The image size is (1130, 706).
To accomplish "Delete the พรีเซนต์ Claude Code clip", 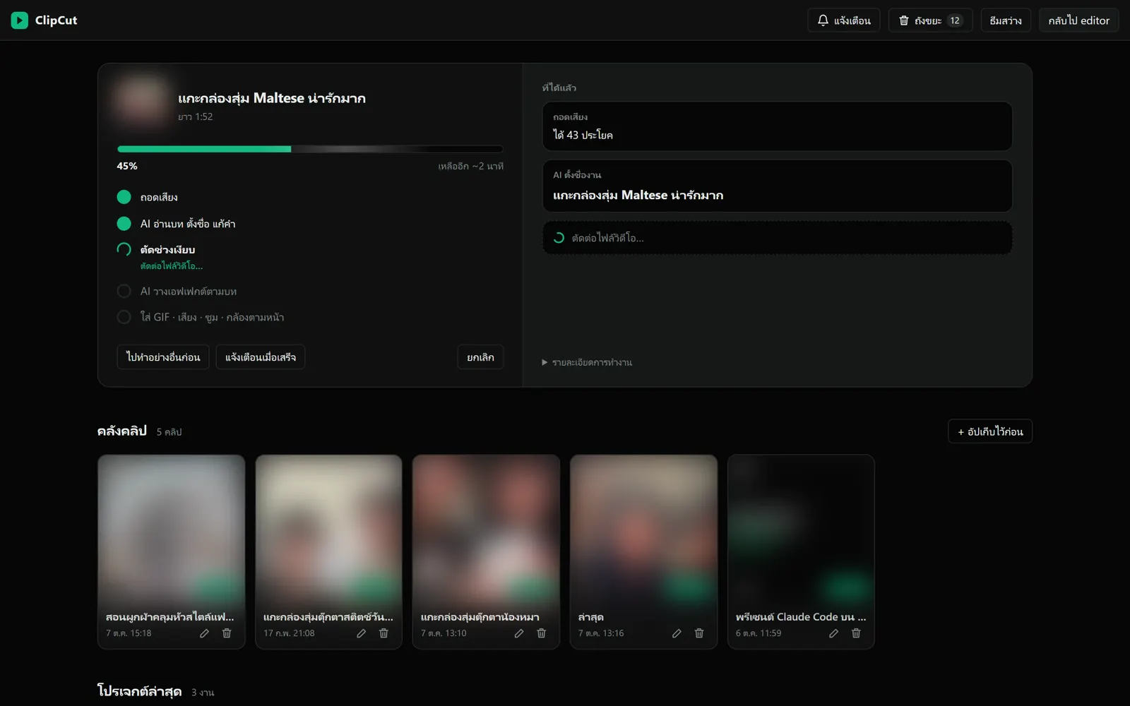I will (856, 633).
